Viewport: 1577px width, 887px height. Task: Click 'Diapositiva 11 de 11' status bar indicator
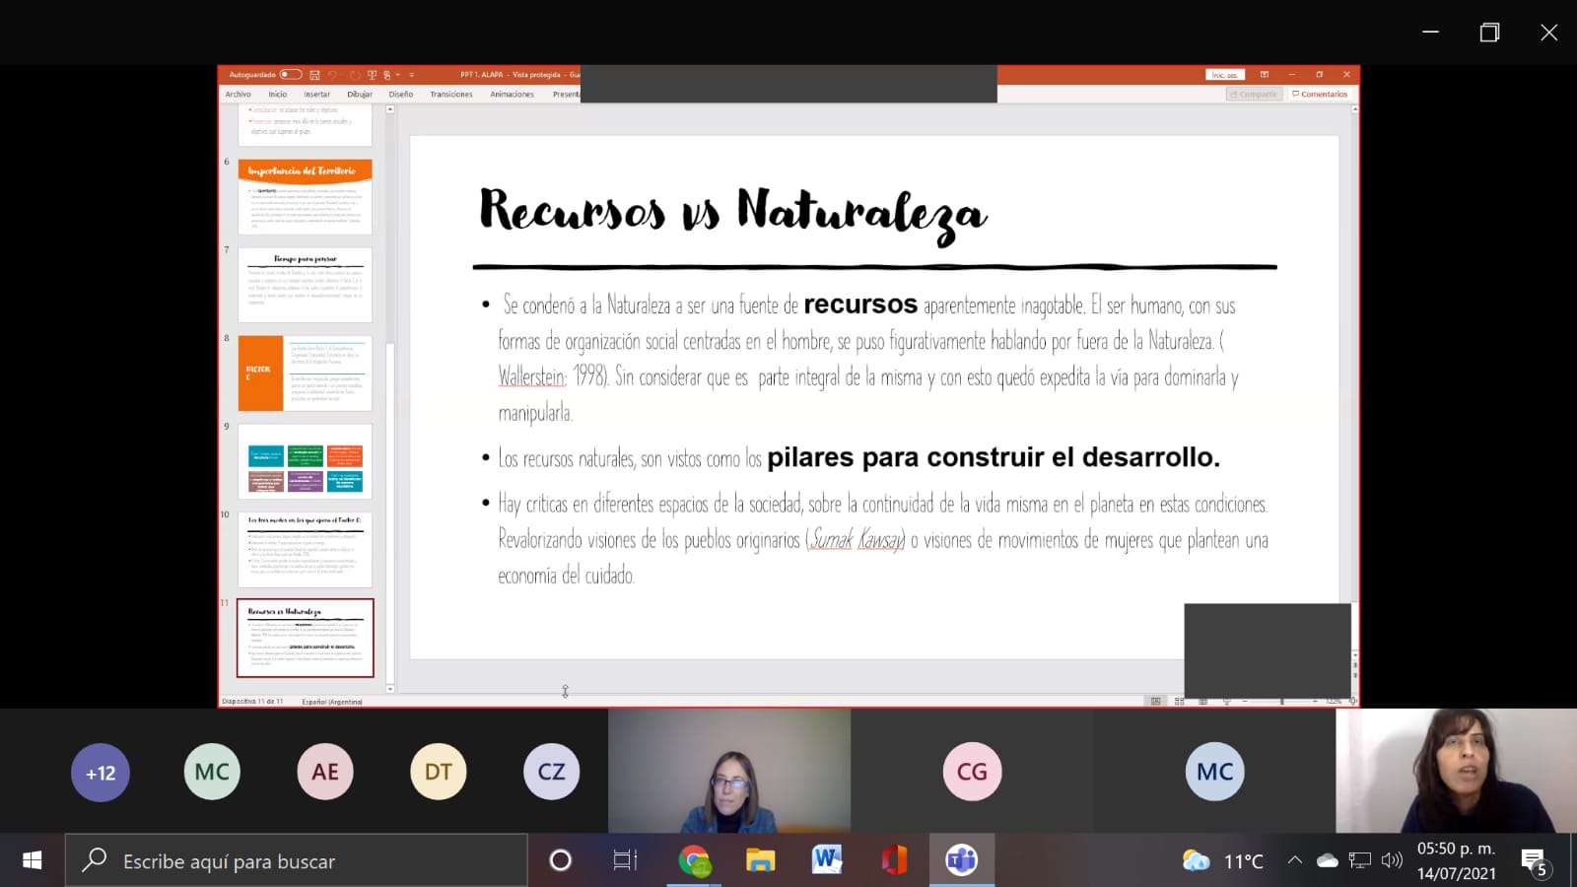252,702
